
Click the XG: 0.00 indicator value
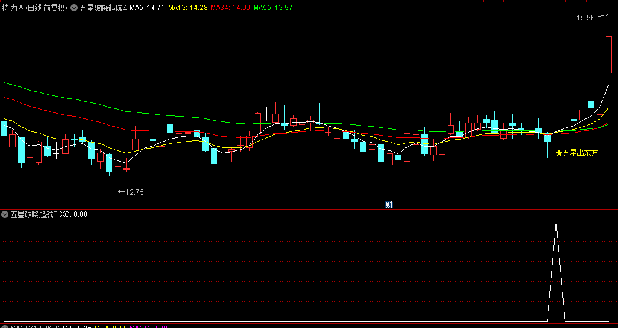tap(74, 214)
